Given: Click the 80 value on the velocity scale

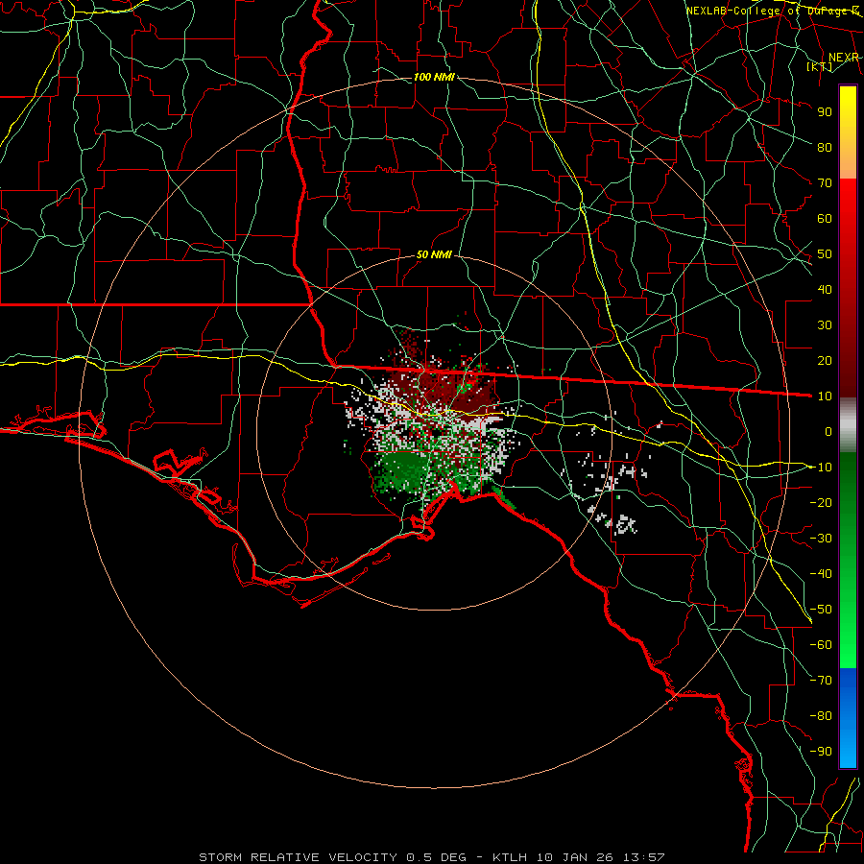Looking at the screenshot, I should click(825, 147).
